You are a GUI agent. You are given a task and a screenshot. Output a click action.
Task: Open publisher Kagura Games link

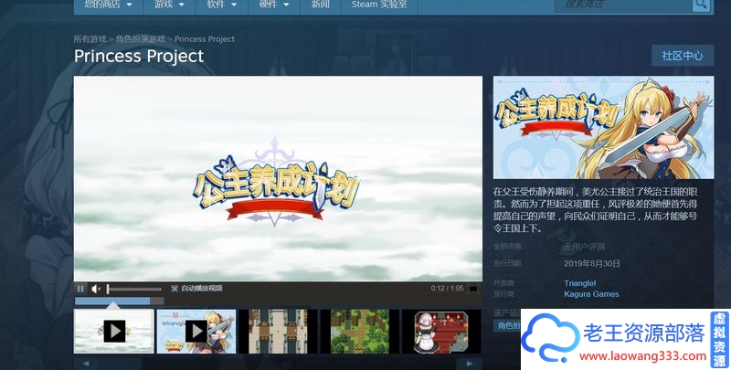click(591, 294)
